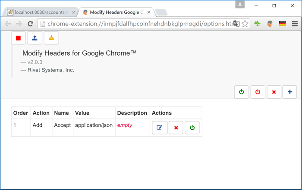Screen dimensions: 302x190
Task: Delete the Accept header row
Action: click(x=176, y=128)
